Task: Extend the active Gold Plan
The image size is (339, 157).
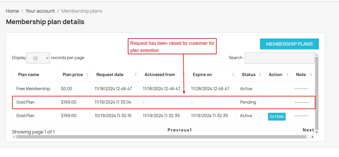Action: [277, 117]
